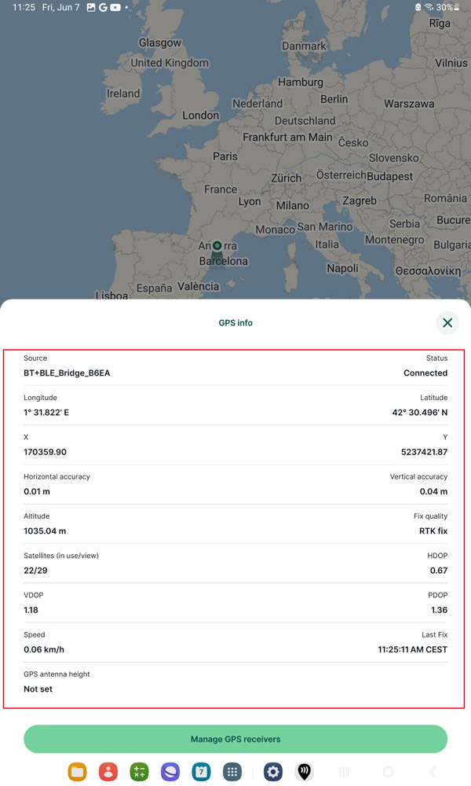Open Calendar app from dock
The height and width of the screenshot is (786, 471).
click(x=201, y=772)
